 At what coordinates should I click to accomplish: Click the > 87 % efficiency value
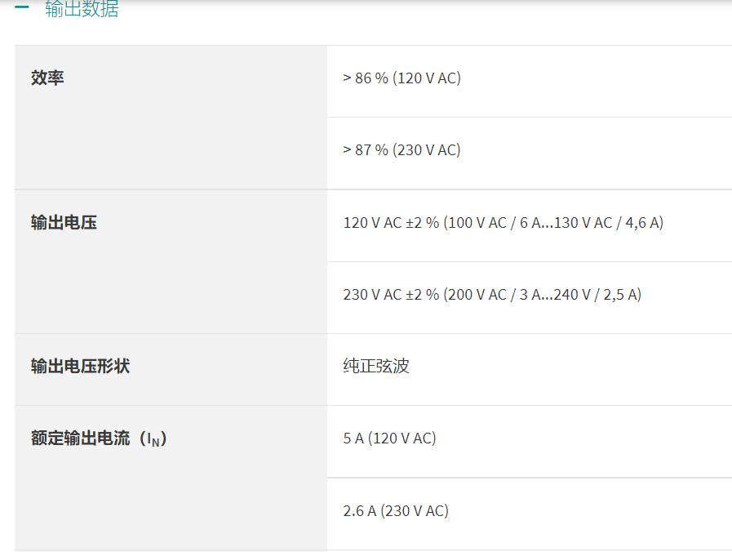click(365, 150)
